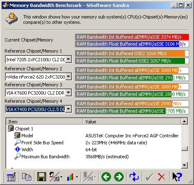194x185 pixels.
Task: Click the 2x 223MHz data rate value
Action: point(116,143)
